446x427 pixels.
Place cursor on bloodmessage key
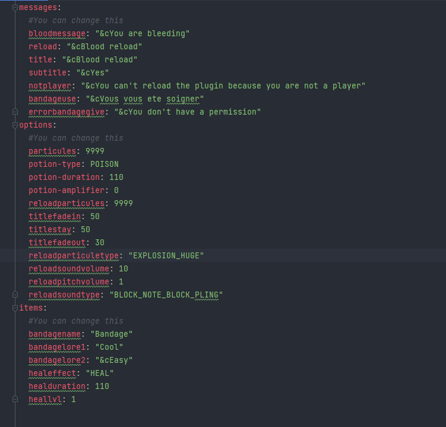[x=57, y=34]
